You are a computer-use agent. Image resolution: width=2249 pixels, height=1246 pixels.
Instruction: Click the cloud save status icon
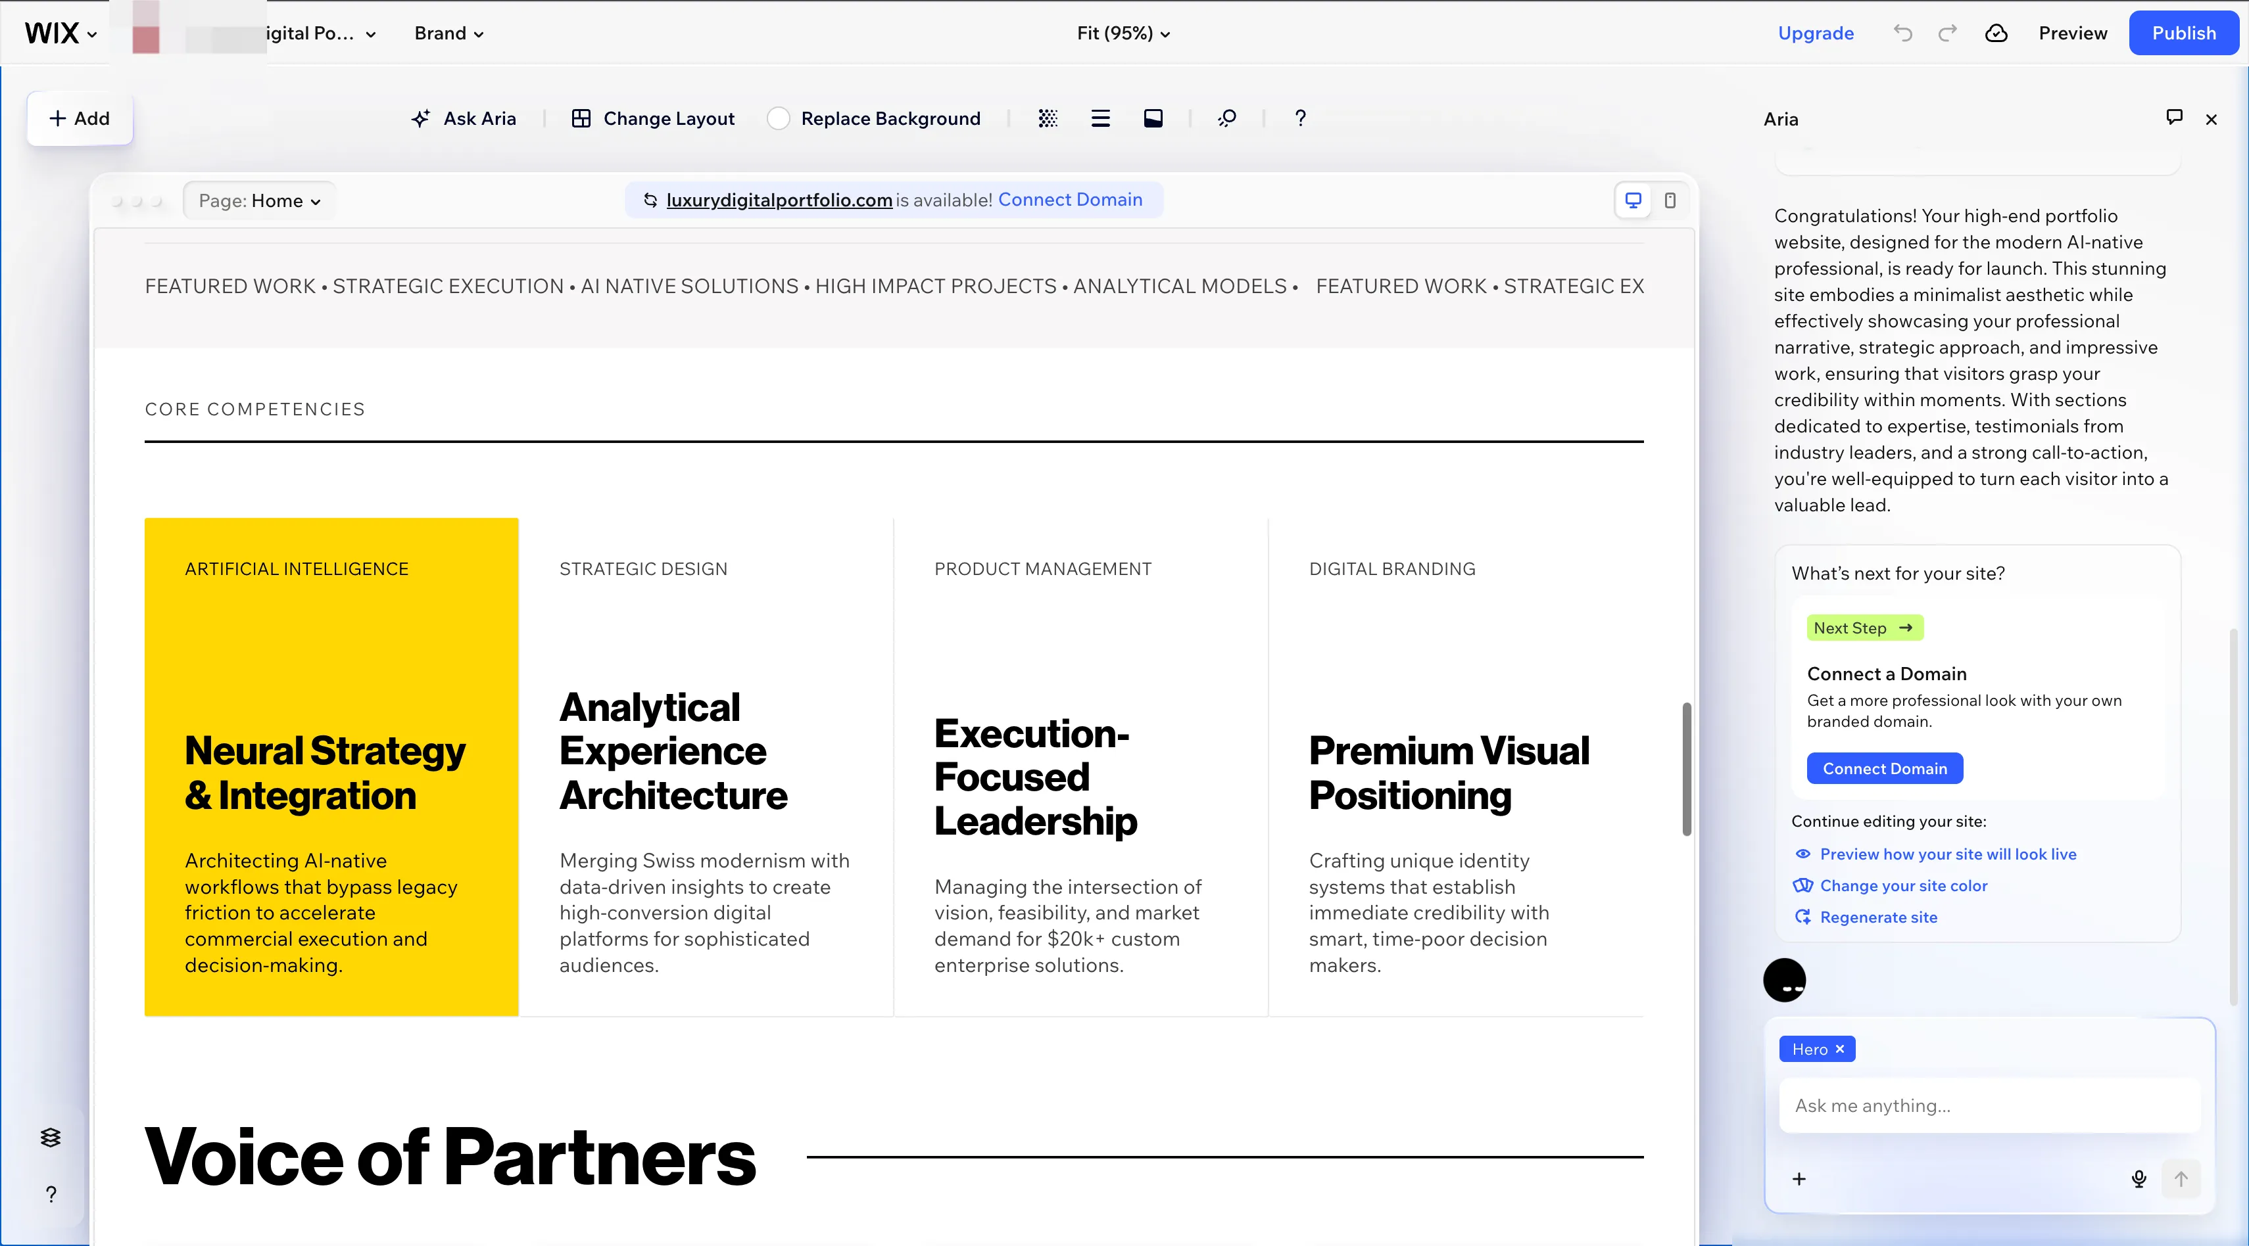point(1996,33)
